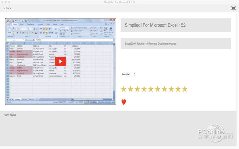This screenshot has height=149, width=239.
Task: Select 'Excel2007 Tutorial 18 Remove Duplicate records' text
Action: pyautogui.click(x=151, y=44)
